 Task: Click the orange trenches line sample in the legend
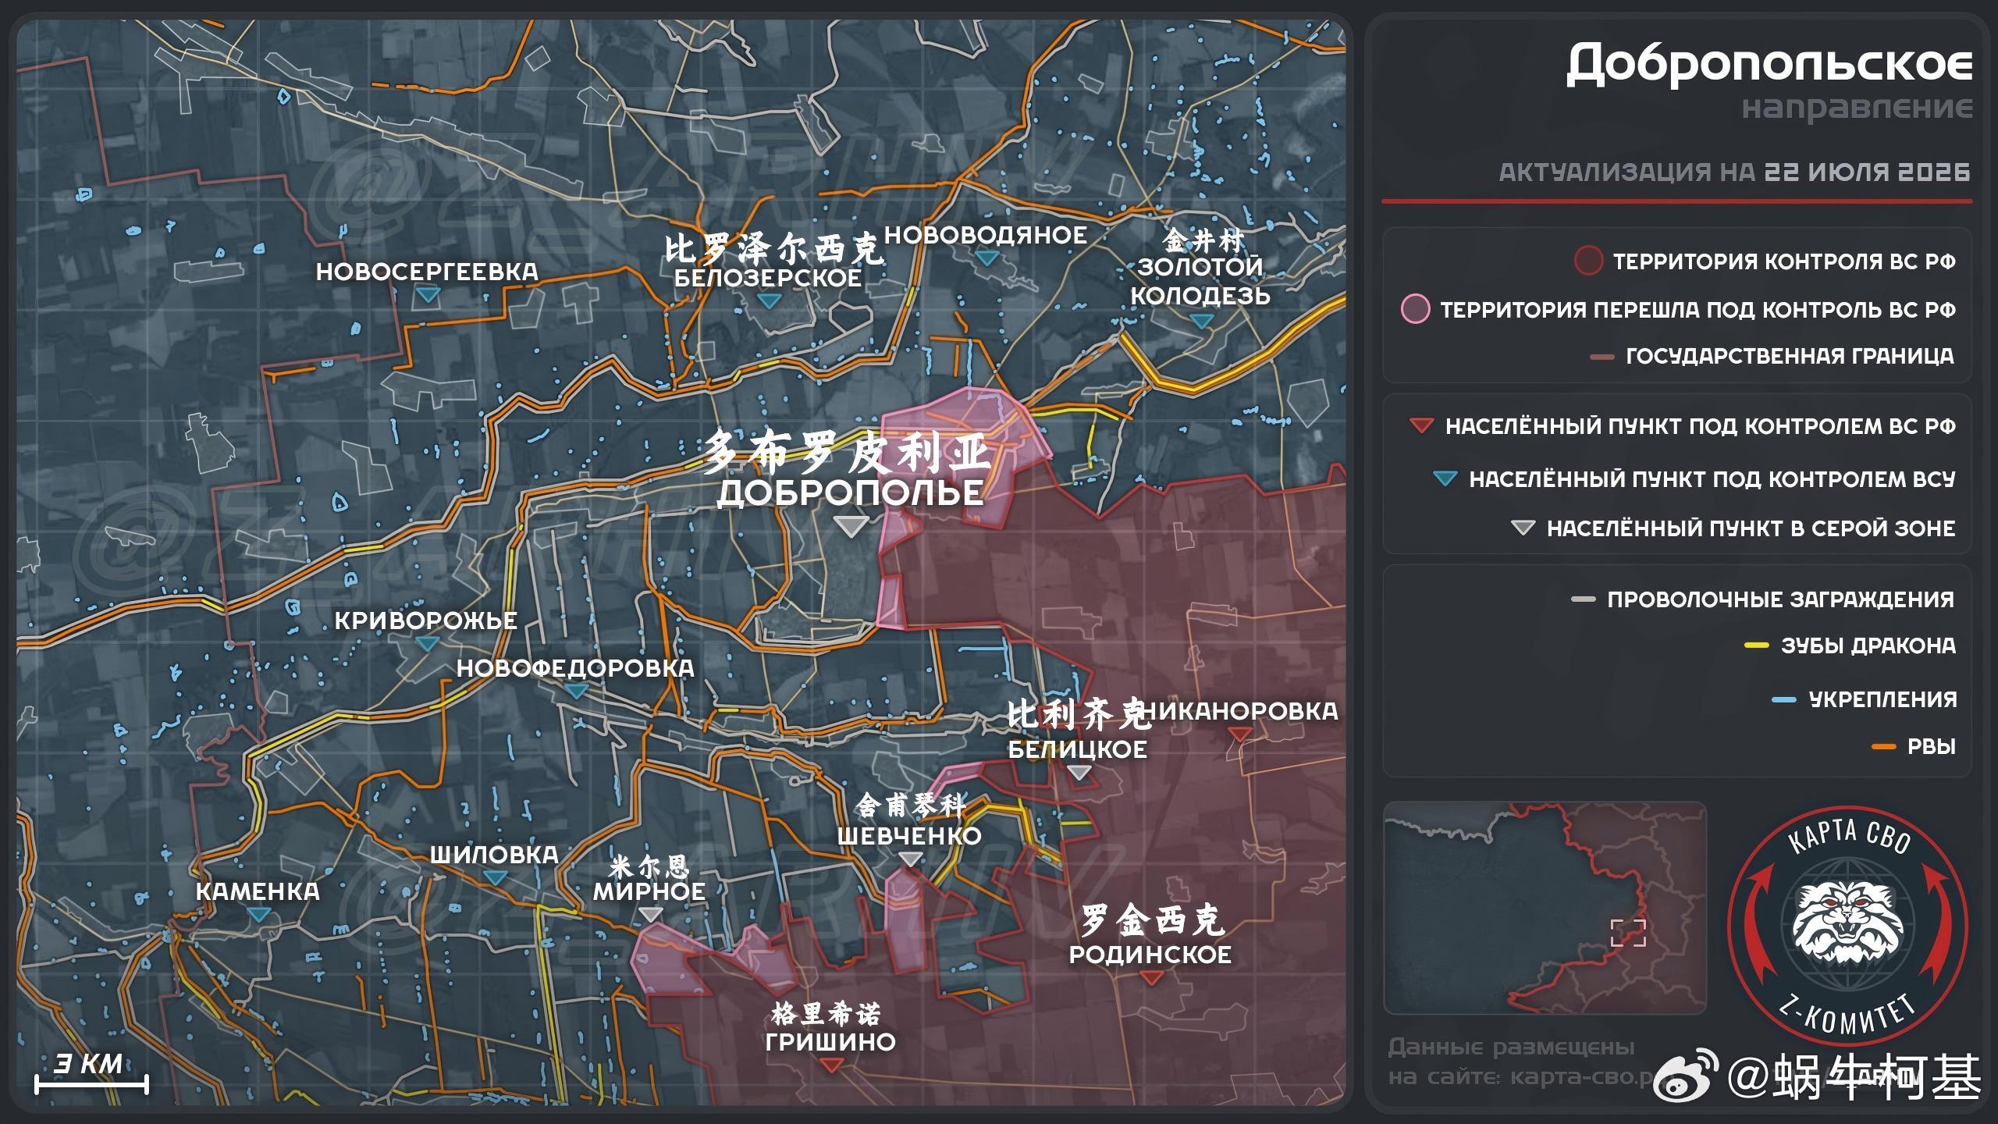point(1884,747)
